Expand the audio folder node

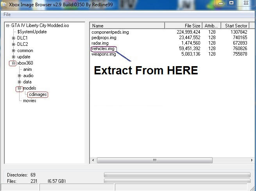(x=20, y=76)
